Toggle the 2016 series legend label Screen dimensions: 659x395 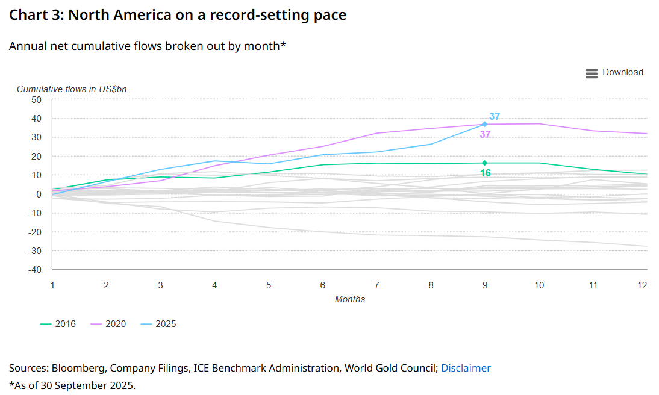point(65,324)
